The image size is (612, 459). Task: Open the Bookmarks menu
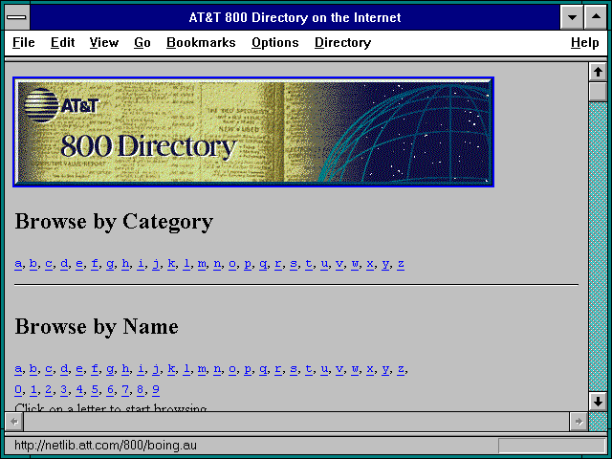pyautogui.click(x=201, y=42)
